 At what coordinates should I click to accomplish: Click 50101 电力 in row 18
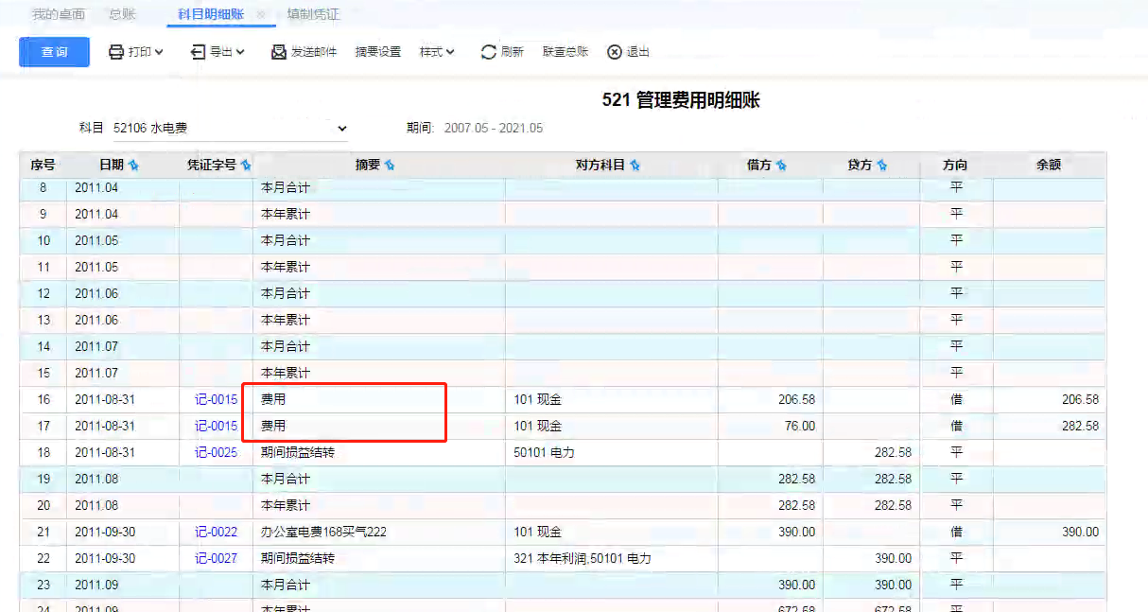[544, 453]
